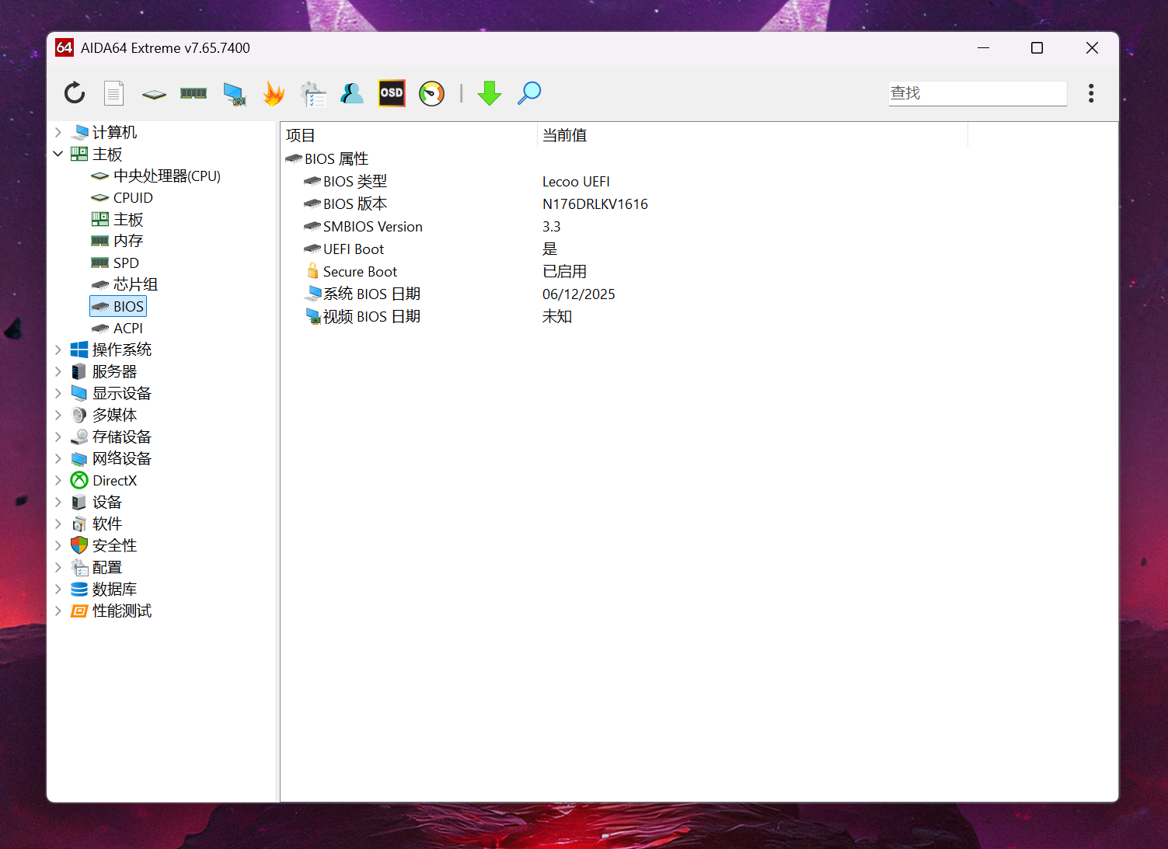
Task: Expand the 网络设备 tree node
Action: tap(58, 458)
